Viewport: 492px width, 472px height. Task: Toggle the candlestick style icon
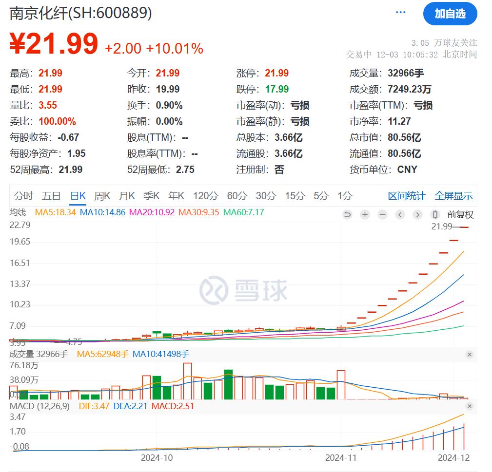[x=435, y=215]
